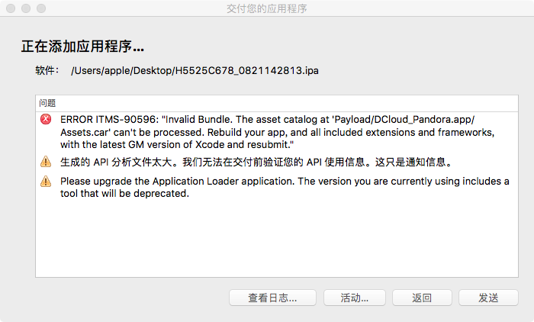Zoom the delivery window

click(40, 8)
